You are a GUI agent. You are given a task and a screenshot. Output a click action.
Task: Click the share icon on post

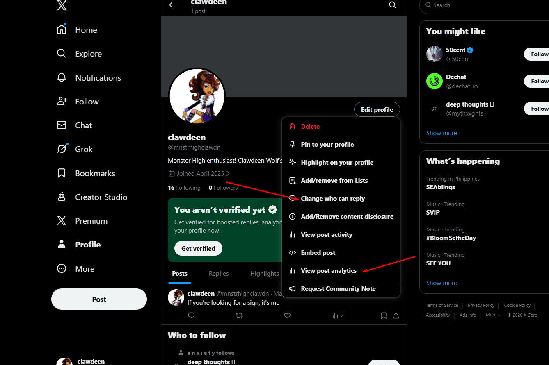coord(396,315)
